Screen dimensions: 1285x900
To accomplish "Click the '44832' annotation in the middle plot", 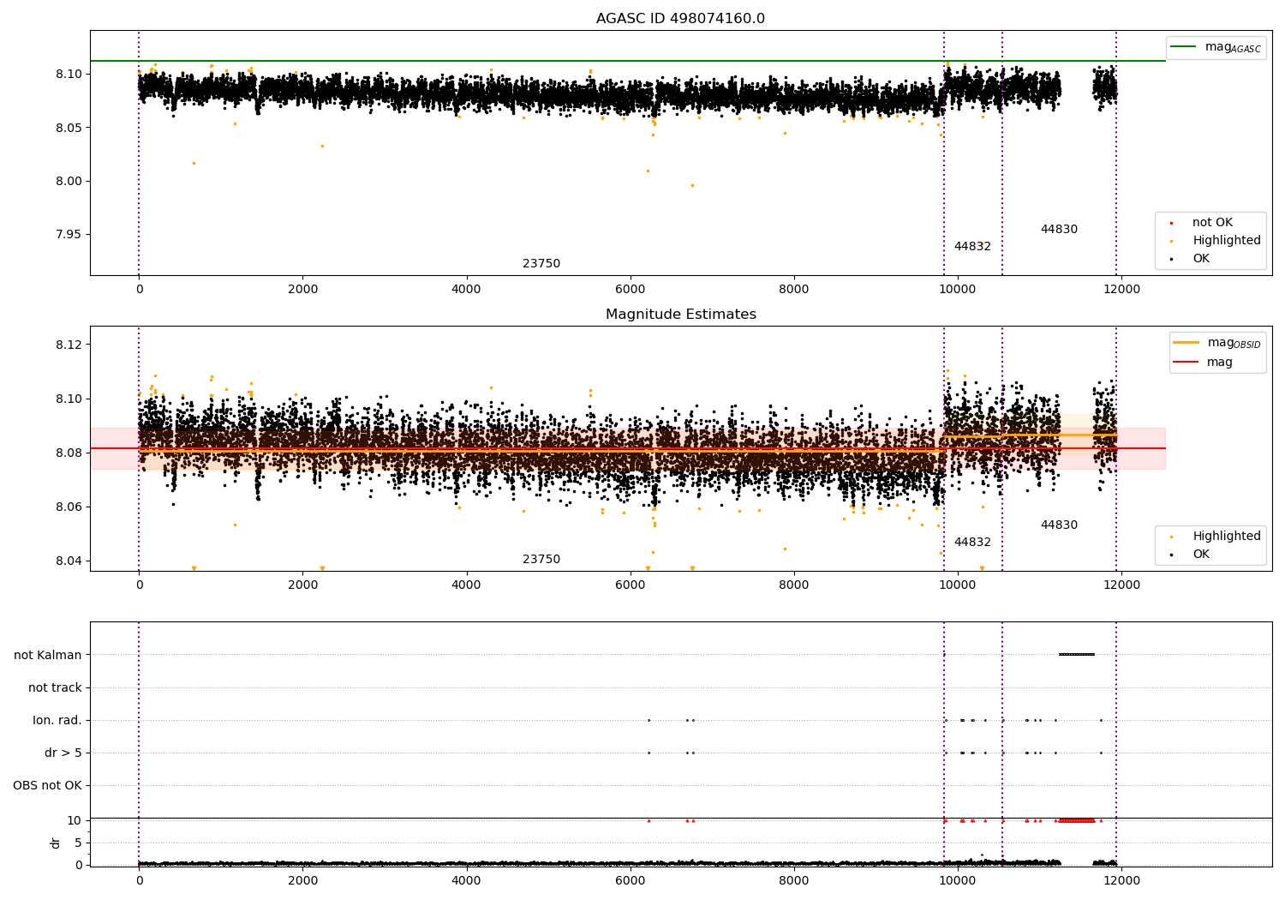I will tap(972, 543).
